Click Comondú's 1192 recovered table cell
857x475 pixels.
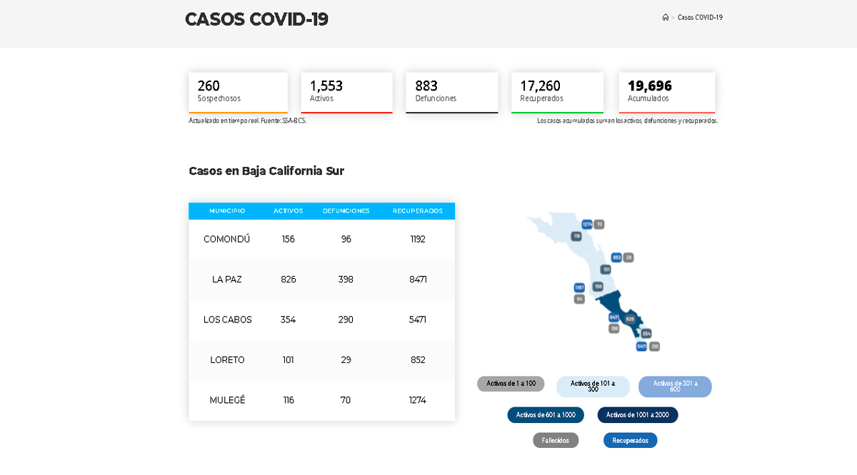click(x=418, y=239)
